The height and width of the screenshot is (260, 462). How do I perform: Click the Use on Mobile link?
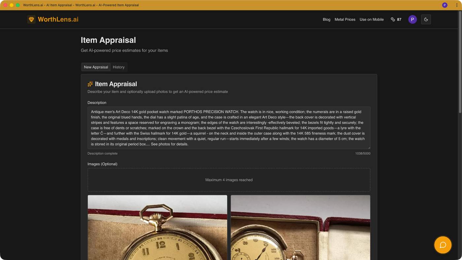click(372, 19)
